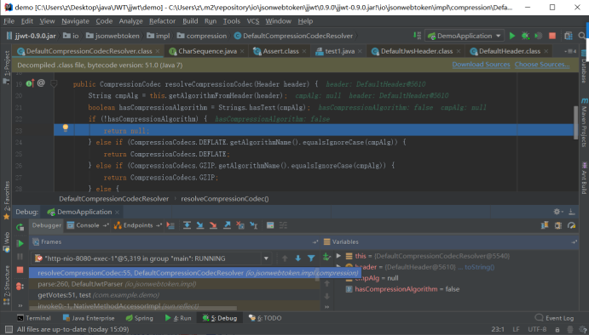Image resolution: width=589 pixels, height=335 pixels.
Task: Open View Breakpoints red circles icon
Action: point(20,287)
